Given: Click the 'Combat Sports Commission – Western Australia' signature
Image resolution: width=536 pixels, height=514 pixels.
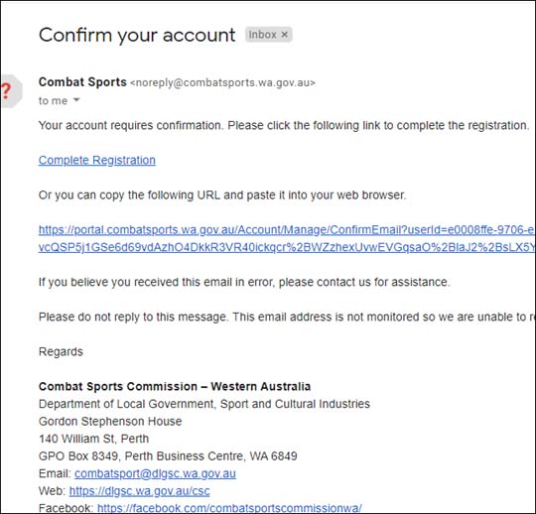Looking at the screenshot, I should [x=175, y=387].
